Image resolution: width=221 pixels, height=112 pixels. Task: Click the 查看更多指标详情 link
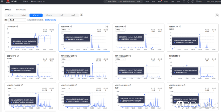coord(51,20)
